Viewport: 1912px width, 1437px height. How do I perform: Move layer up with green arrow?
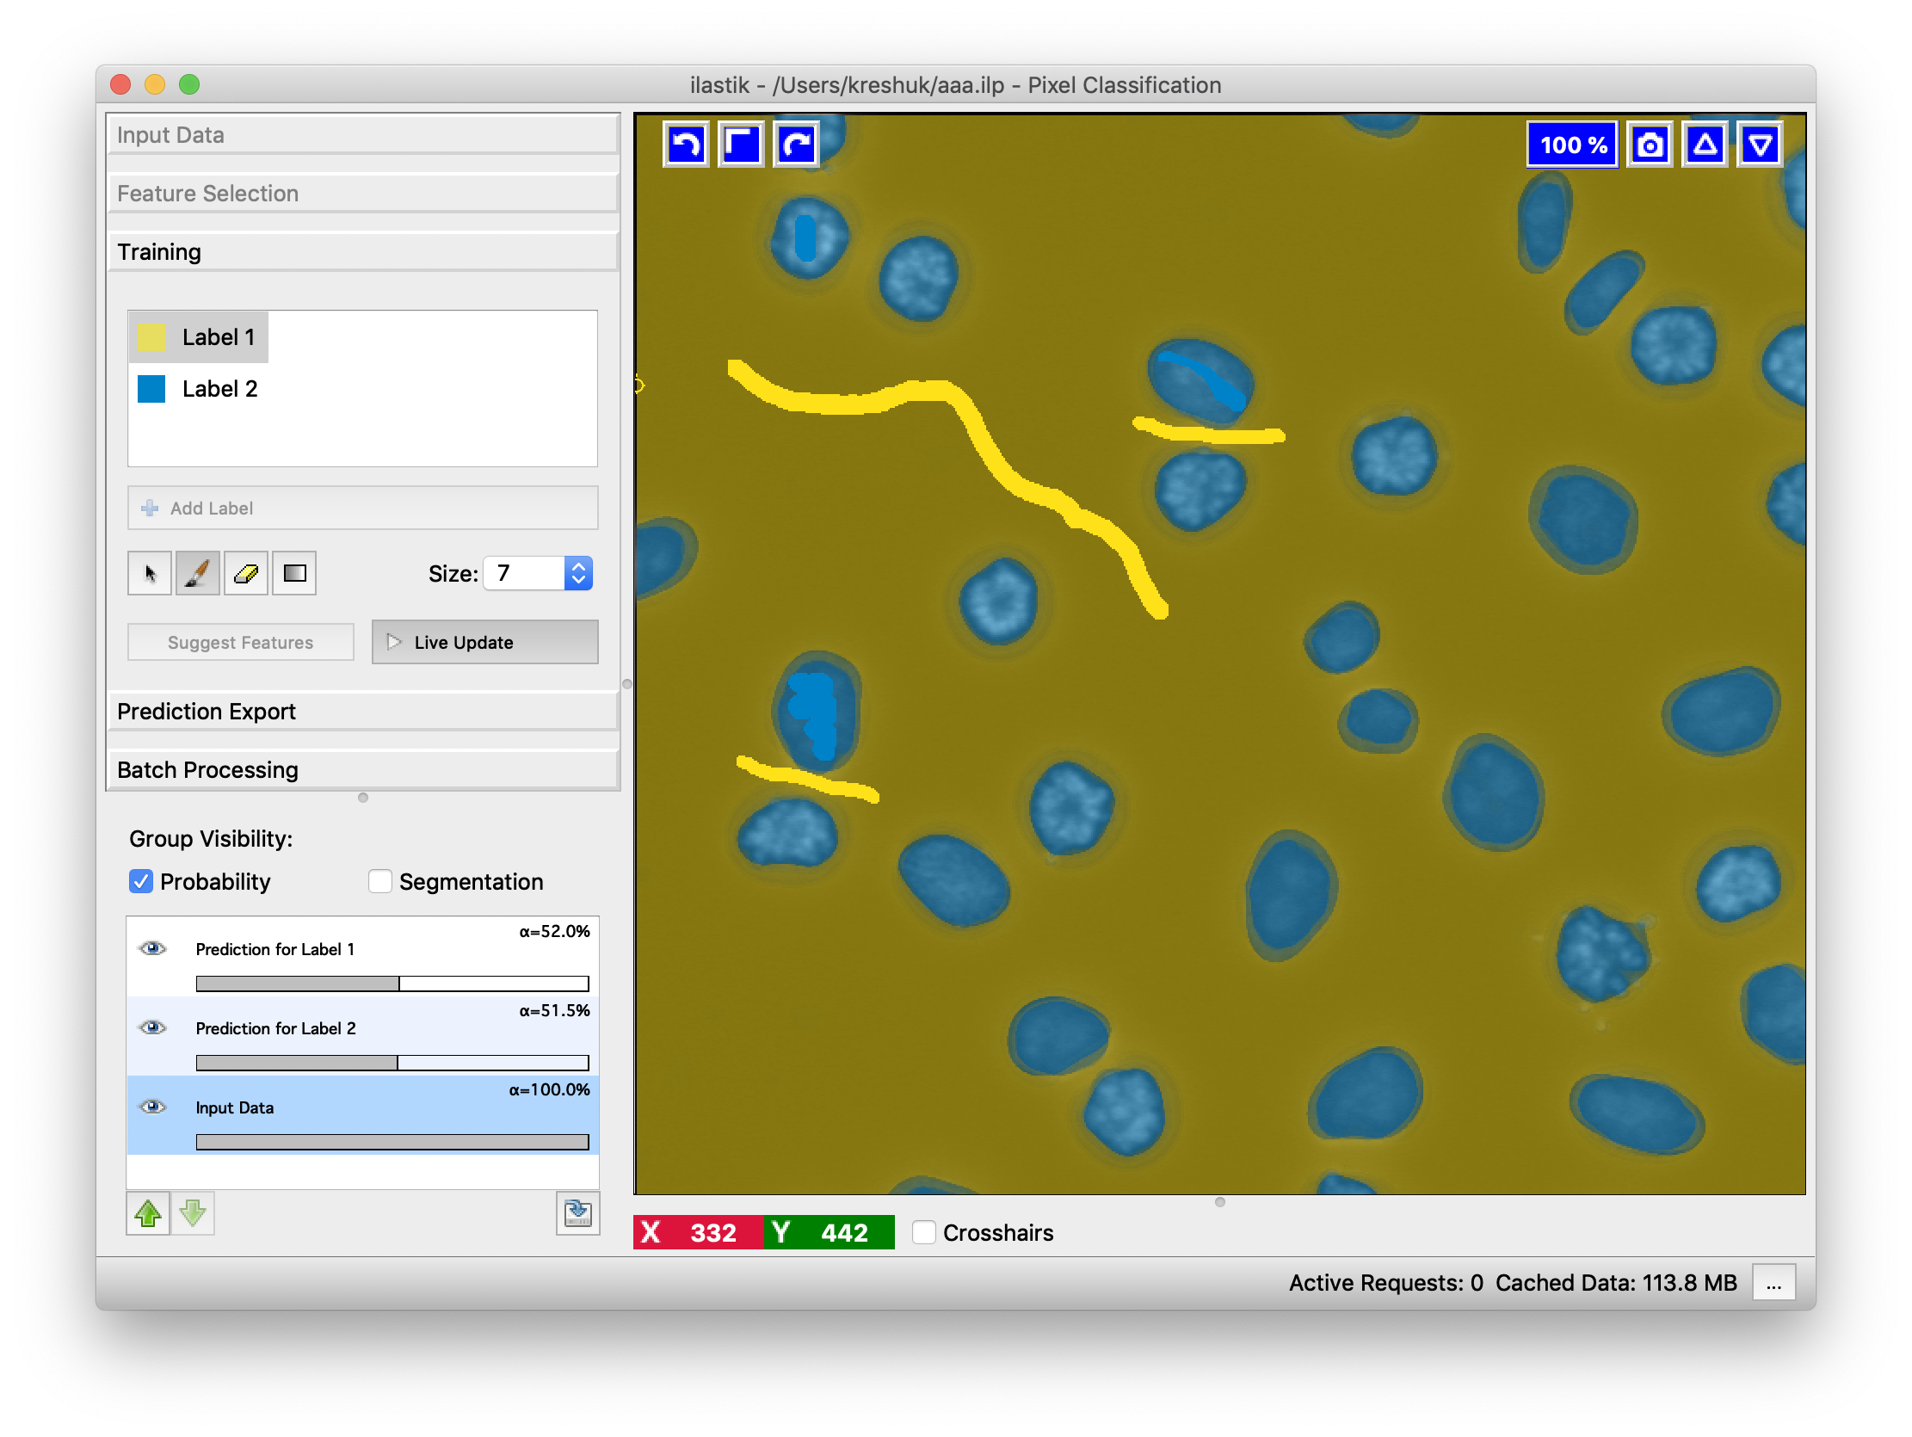coord(148,1214)
